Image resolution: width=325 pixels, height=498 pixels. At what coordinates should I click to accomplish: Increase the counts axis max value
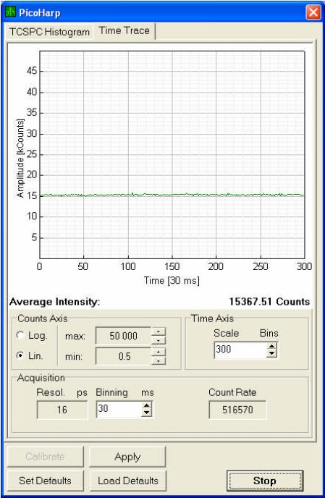(x=159, y=332)
